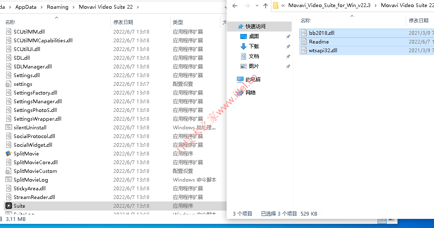The height and width of the screenshot is (228, 434).
Task: Click the Documents (文档) icon in sidebar
Action: tap(243, 56)
